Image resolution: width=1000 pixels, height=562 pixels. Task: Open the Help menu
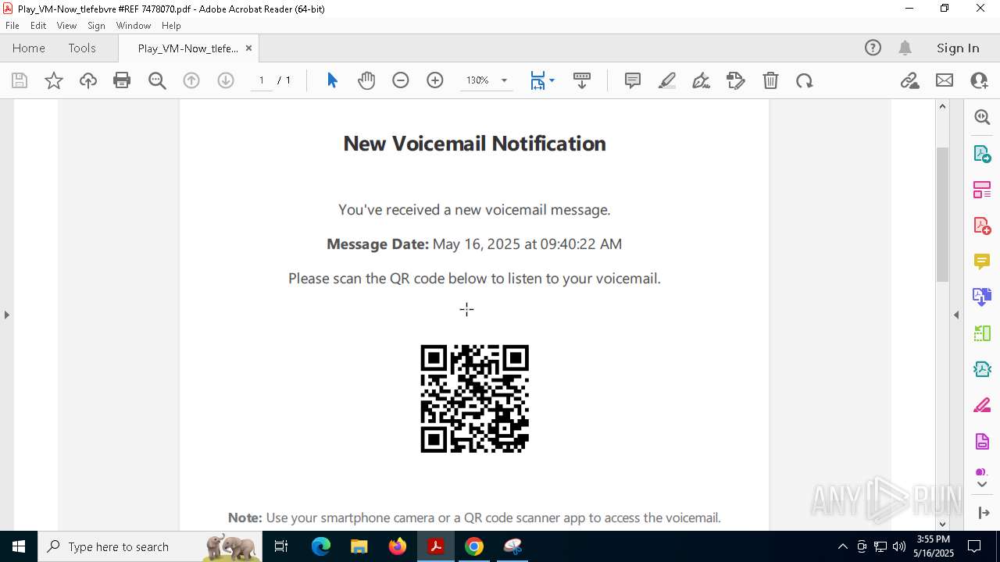(x=171, y=26)
